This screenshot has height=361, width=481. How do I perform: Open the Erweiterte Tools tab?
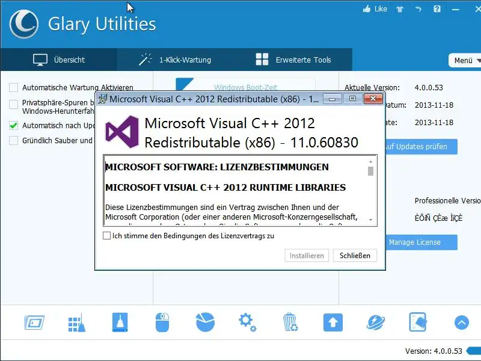click(293, 60)
